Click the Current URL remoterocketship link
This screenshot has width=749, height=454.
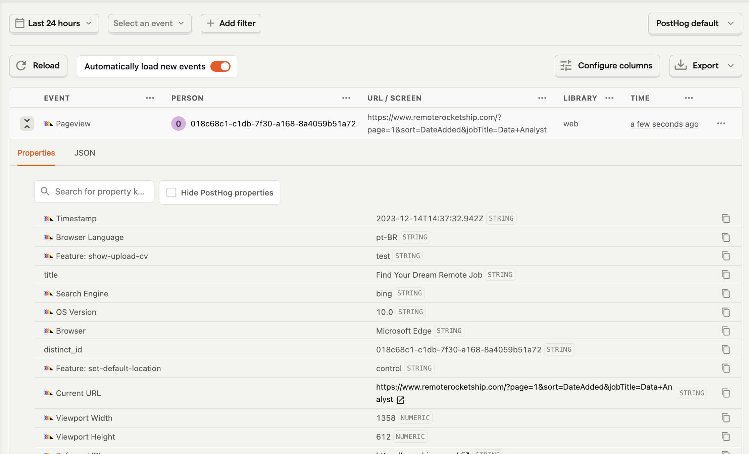tap(524, 393)
